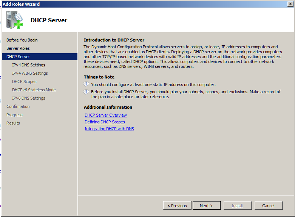
Task: Close the Add Roles Wizard window
Action: (290, 4)
